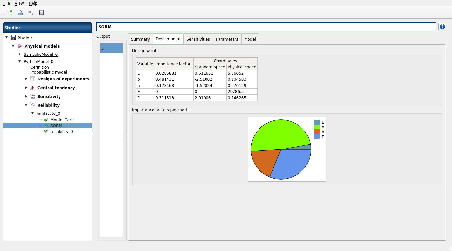Click the Studies panel header
Image resolution: width=452 pixels, height=251 pixels.
[x=47, y=28]
